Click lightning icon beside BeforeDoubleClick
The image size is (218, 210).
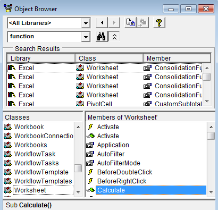(90, 172)
